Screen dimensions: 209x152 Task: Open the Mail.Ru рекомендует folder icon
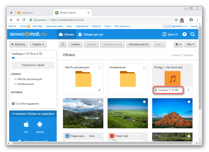pyautogui.click(x=83, y=79)
